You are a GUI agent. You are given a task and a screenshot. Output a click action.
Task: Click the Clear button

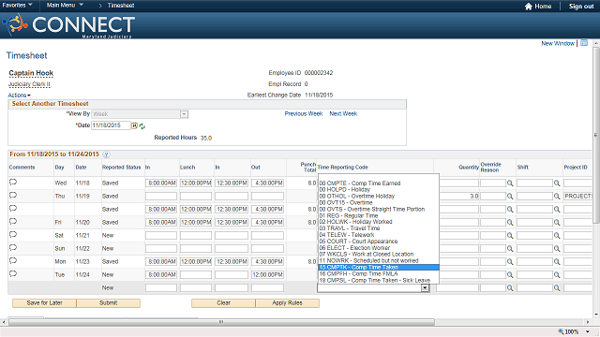point(223,303)
